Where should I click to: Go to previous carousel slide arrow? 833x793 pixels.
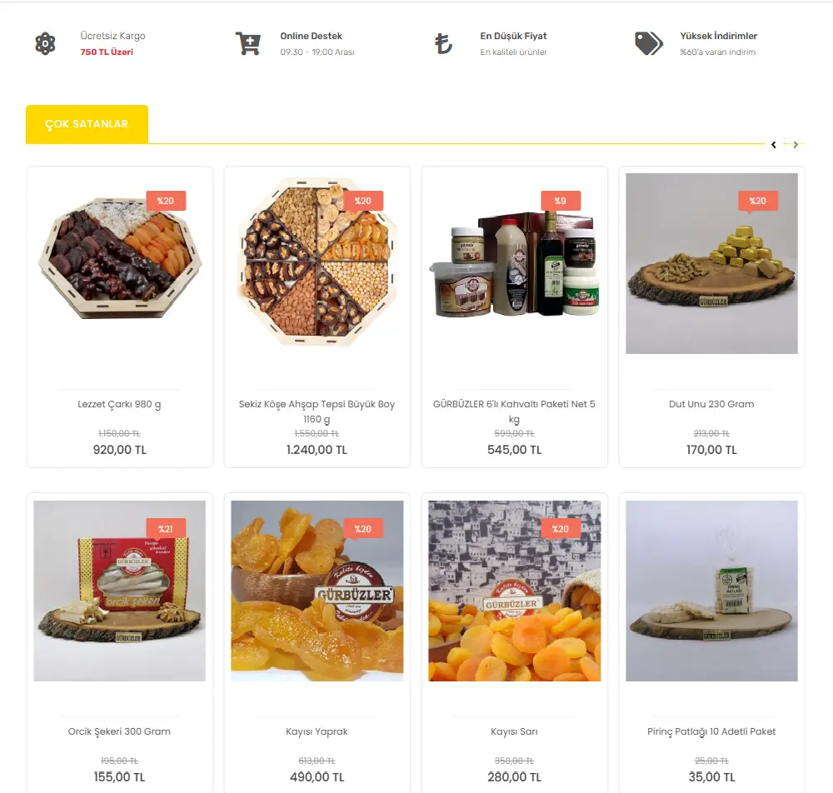click(774, 144)
